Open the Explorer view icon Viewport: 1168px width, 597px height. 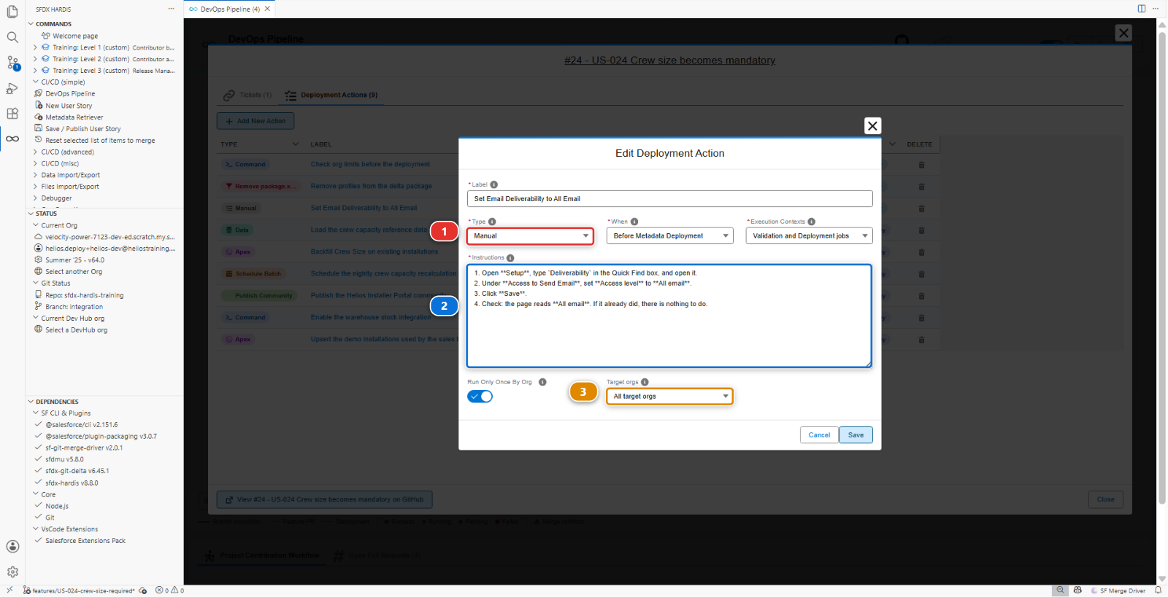12,12
